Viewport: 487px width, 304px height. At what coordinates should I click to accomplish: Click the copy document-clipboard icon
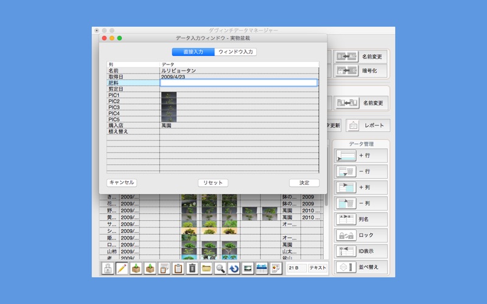pyautogui.click(x=164, y=268)
